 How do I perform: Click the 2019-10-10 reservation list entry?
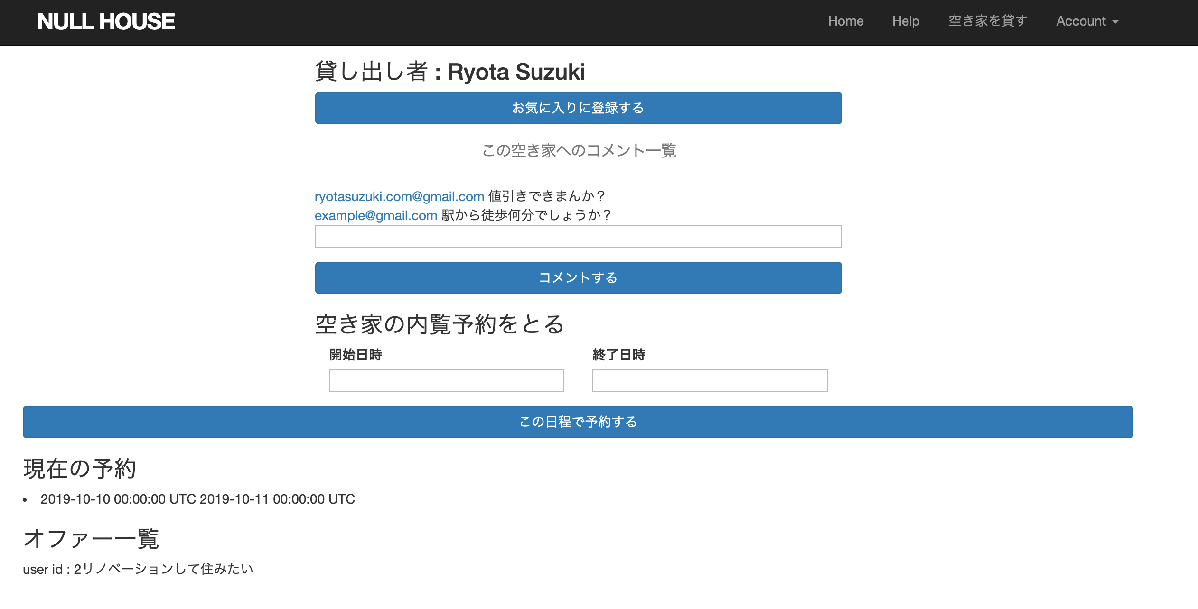[x=198, y=499]
